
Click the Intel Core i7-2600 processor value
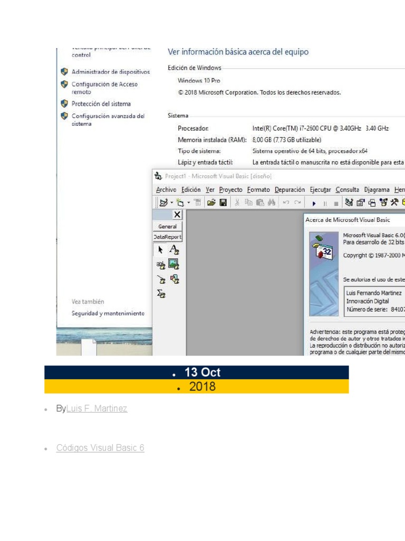click(320, 128)
